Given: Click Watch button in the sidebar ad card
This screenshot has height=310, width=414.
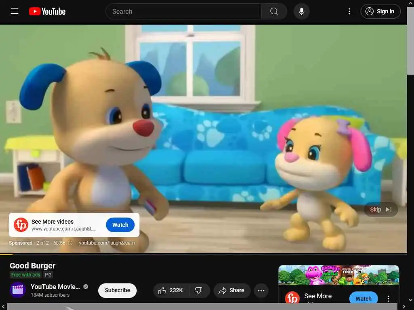Looking at the screenshot, I should [363, 298].
